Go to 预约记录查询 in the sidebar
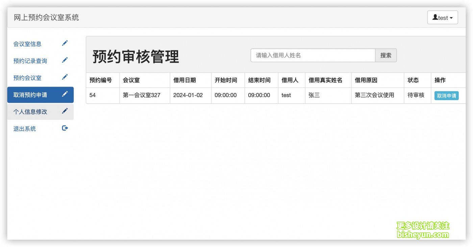This screenshot has width=473, height=247. (x=41, y=61)
